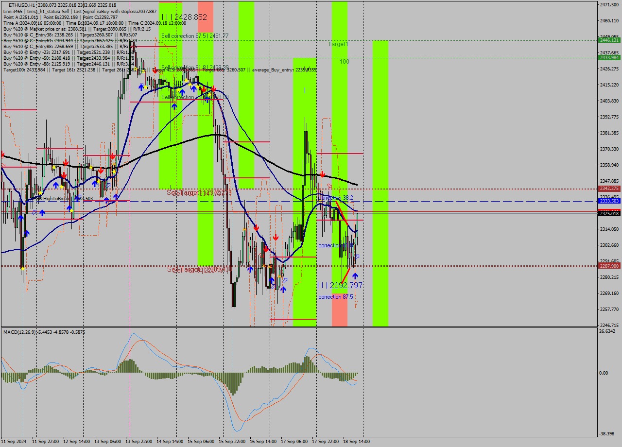Click the hollow breakout arrow beside the recent candles
This screenshot has height=447, width=622.
click(x=358, y=256)
